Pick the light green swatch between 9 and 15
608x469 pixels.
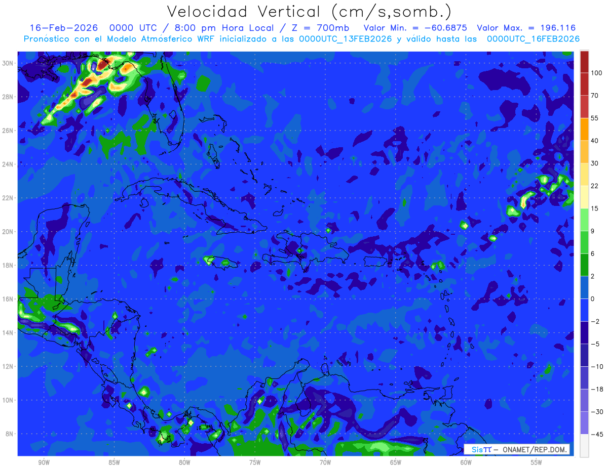(584, 219)
